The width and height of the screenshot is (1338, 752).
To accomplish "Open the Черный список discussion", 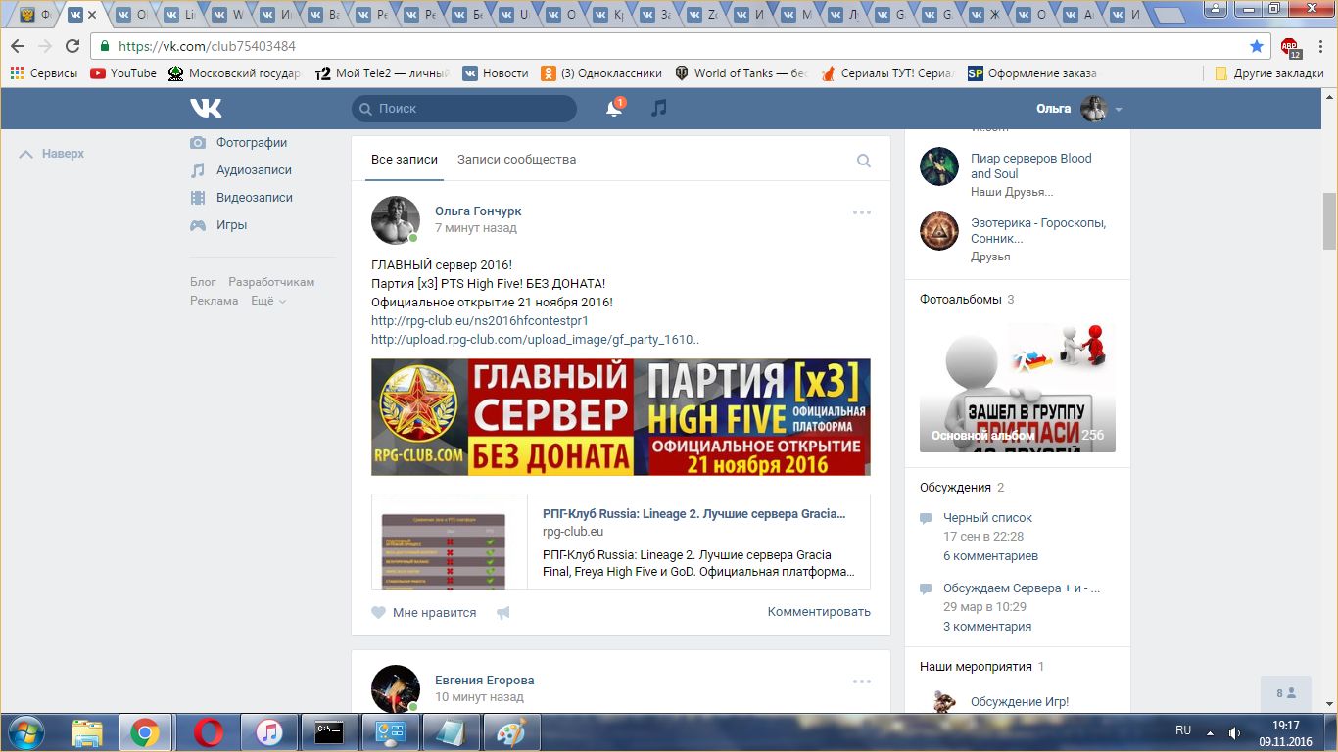I will click(987, 518).
